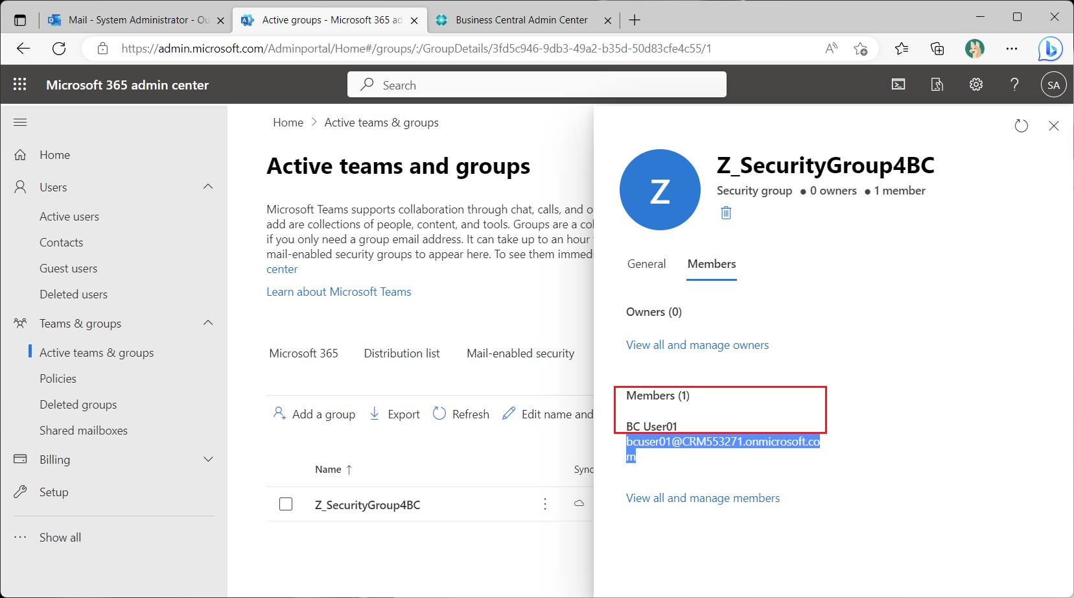This screenshot has height=598, width=1074.
Task: Select the Z_SecurityGroup4BC row checkbox
Action: 286,504
